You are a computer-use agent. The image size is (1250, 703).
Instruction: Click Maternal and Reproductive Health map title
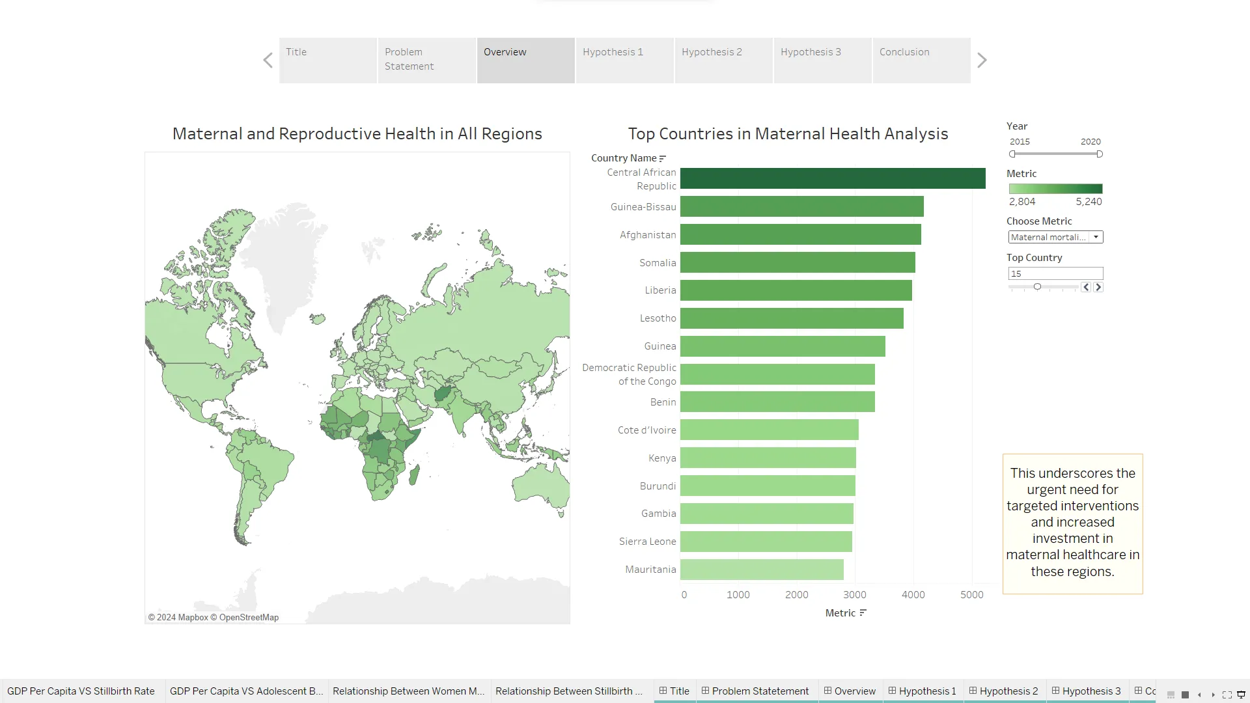tap(357, 133)
